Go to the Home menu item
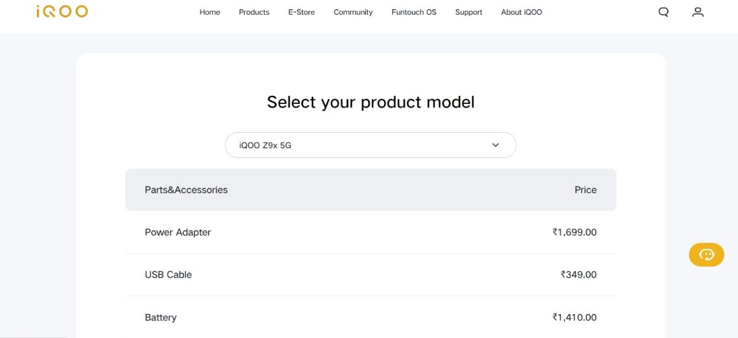Viewport: 738px width, 338px height. [x=210, y=12]
